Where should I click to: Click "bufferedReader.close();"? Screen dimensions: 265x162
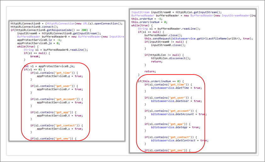click(x=163, y=35)
